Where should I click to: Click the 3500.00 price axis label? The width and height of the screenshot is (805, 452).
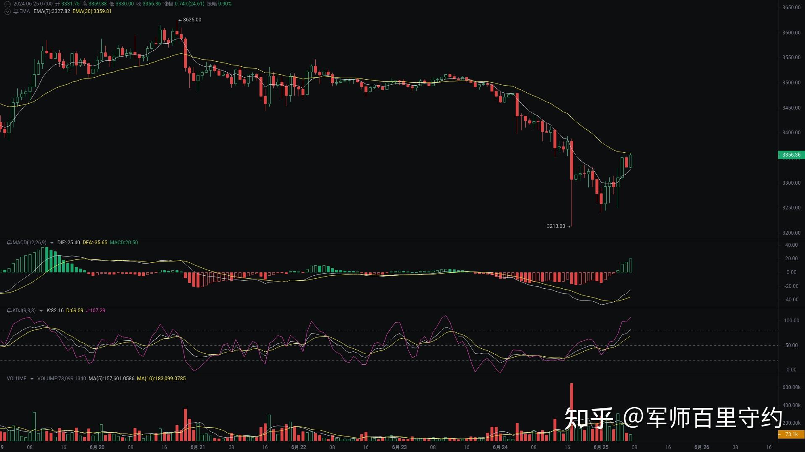[791, 83]
